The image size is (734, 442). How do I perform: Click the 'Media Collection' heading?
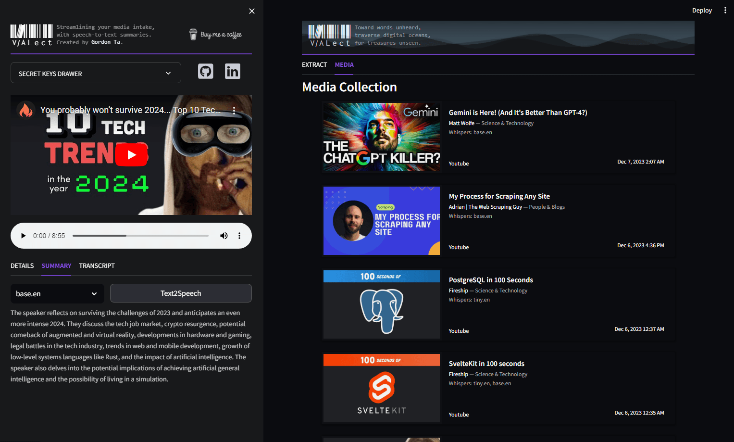coord(349,87)
